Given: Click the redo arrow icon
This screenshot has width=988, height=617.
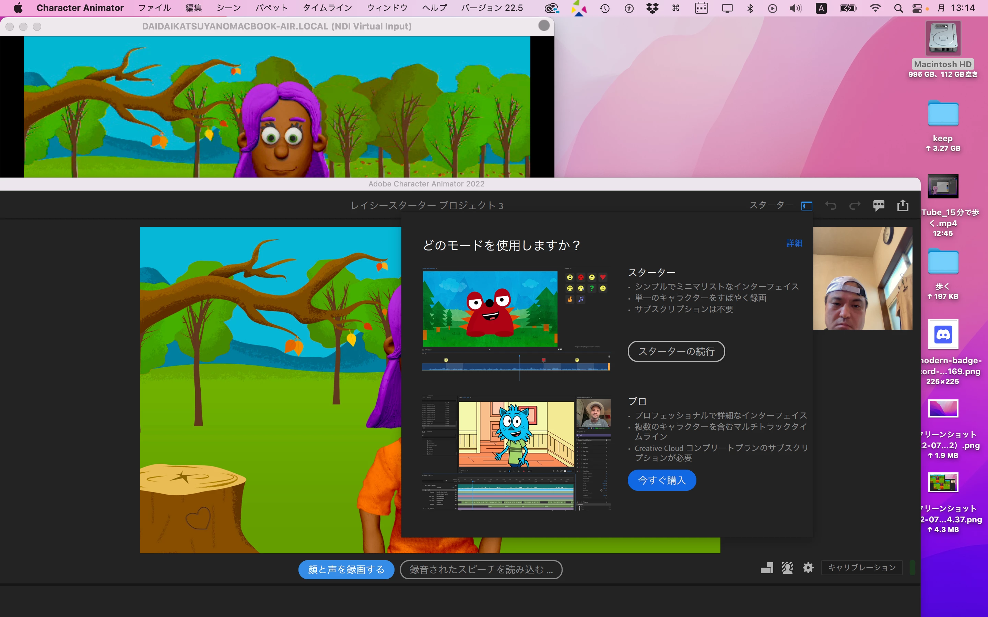Looking at the screenshot, I should [x=855, y=206].
